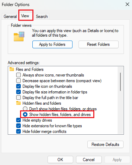The width and height of the screenshot is (132, 165).
Task: Click the Restore Defaults button
Action: click(105, 145)
